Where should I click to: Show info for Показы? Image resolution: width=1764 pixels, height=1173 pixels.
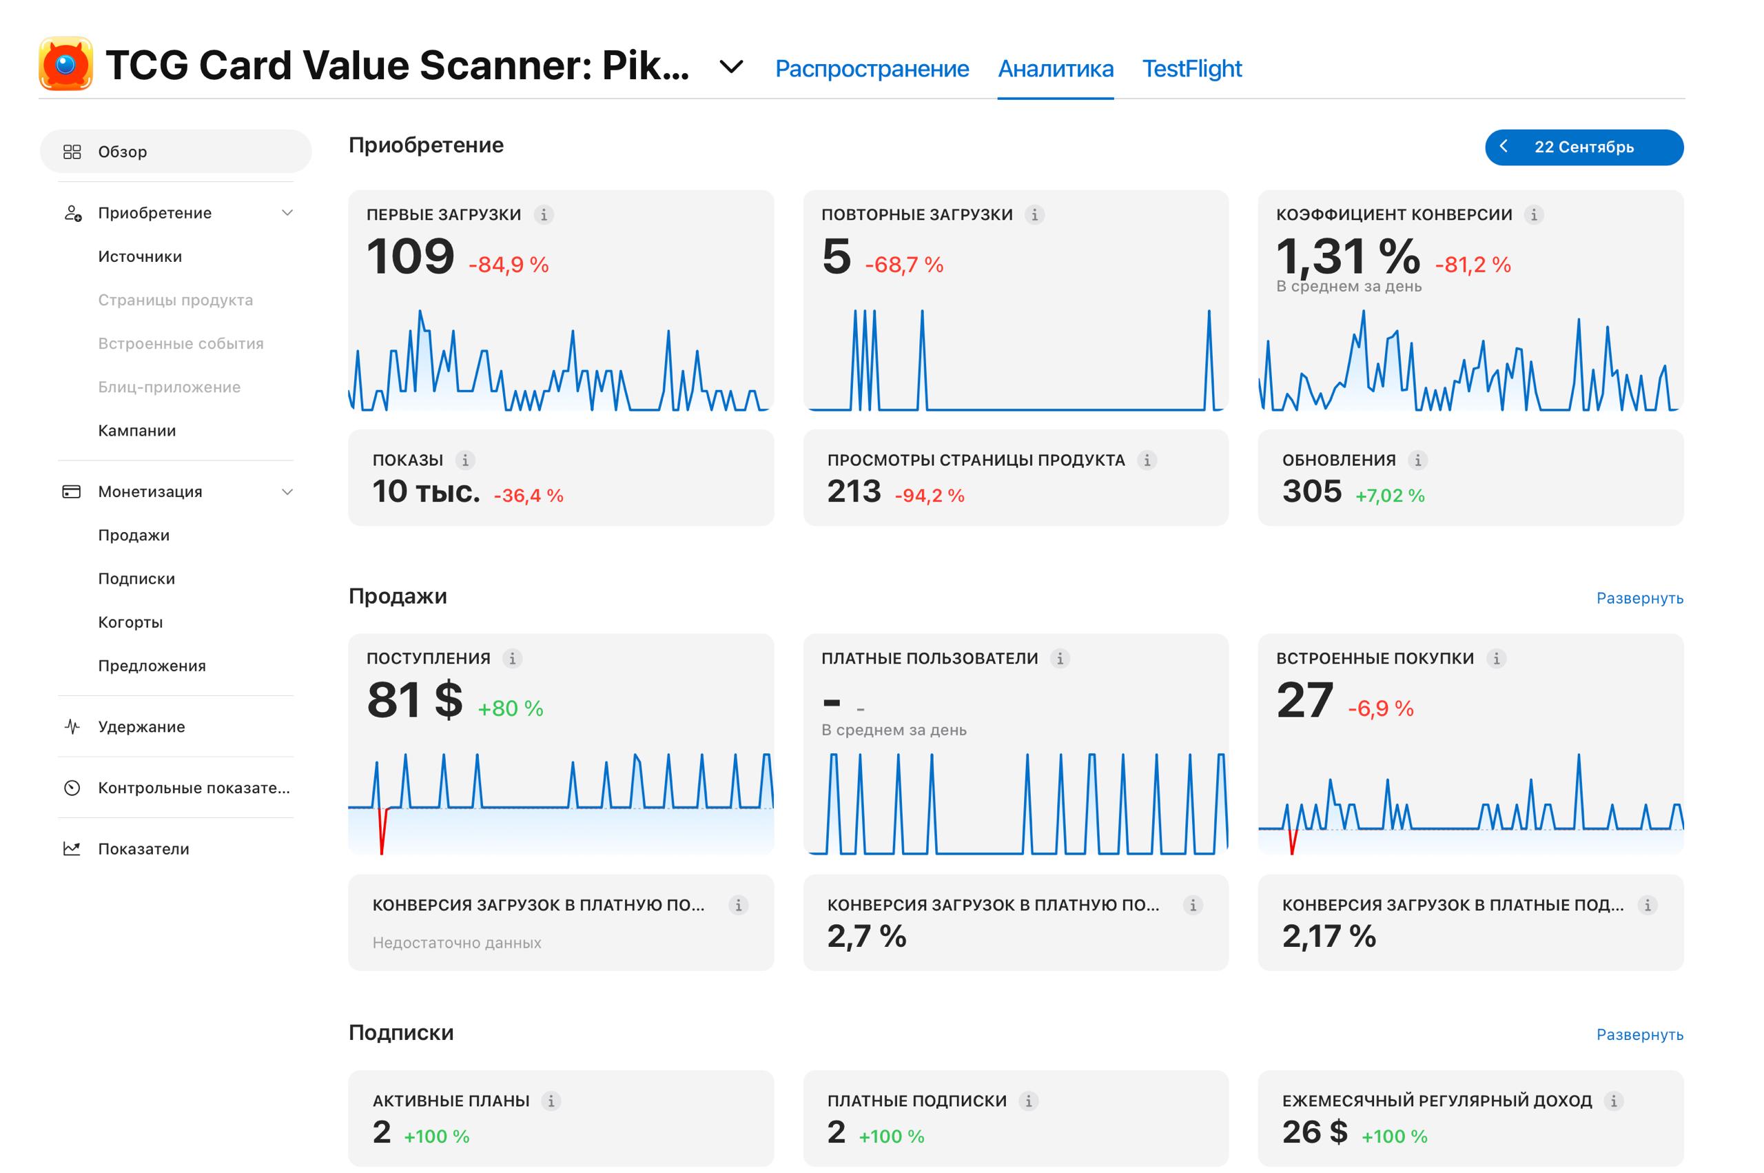[x=465, y=461]
